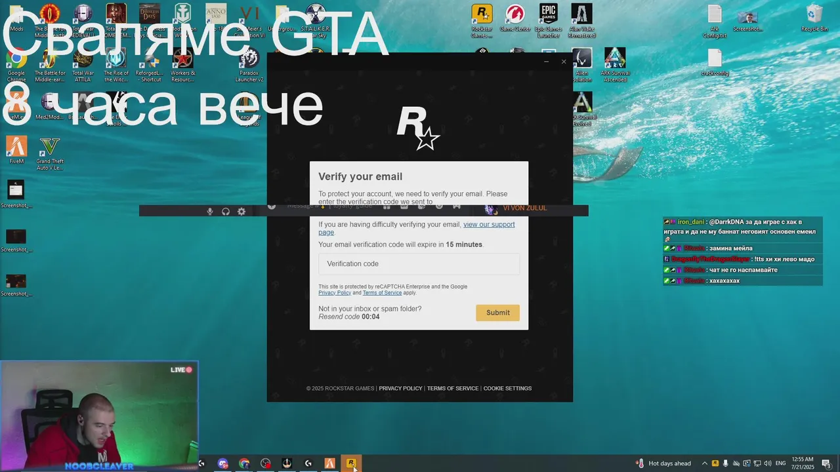Open the Chrome taskbar button

tap(244, 463)
